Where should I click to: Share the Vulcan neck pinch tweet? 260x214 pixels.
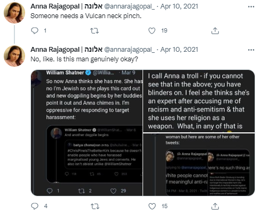coord(215,31)
